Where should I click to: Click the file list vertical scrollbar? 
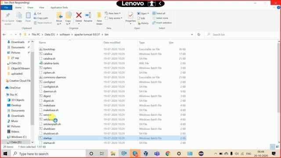coord(279,78)
